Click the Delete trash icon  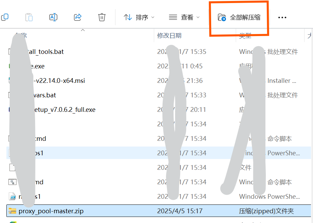102,17
